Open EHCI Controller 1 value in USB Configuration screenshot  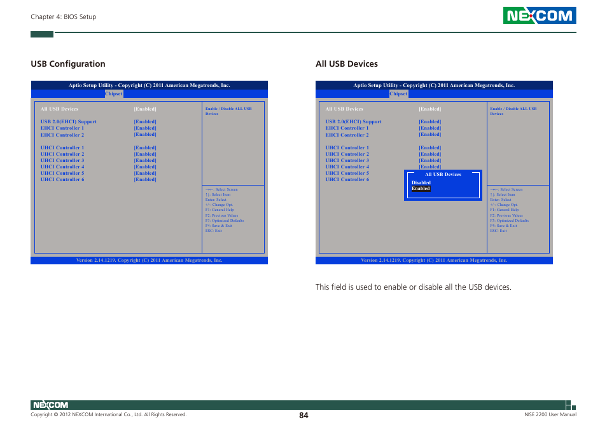pos(145,128)
